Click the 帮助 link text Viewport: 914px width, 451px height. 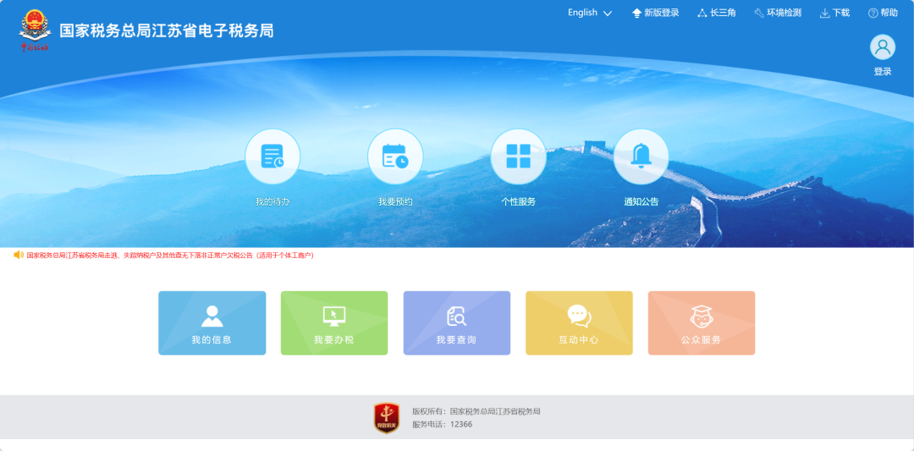889,13
